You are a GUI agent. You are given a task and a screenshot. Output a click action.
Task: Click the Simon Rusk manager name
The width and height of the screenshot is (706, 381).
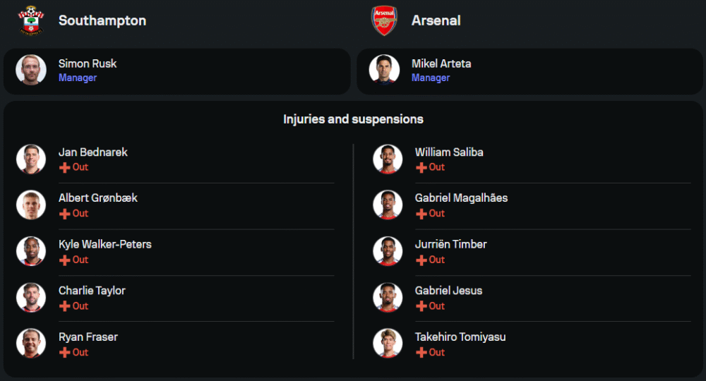pyautogui.click(x=88, y=64)
